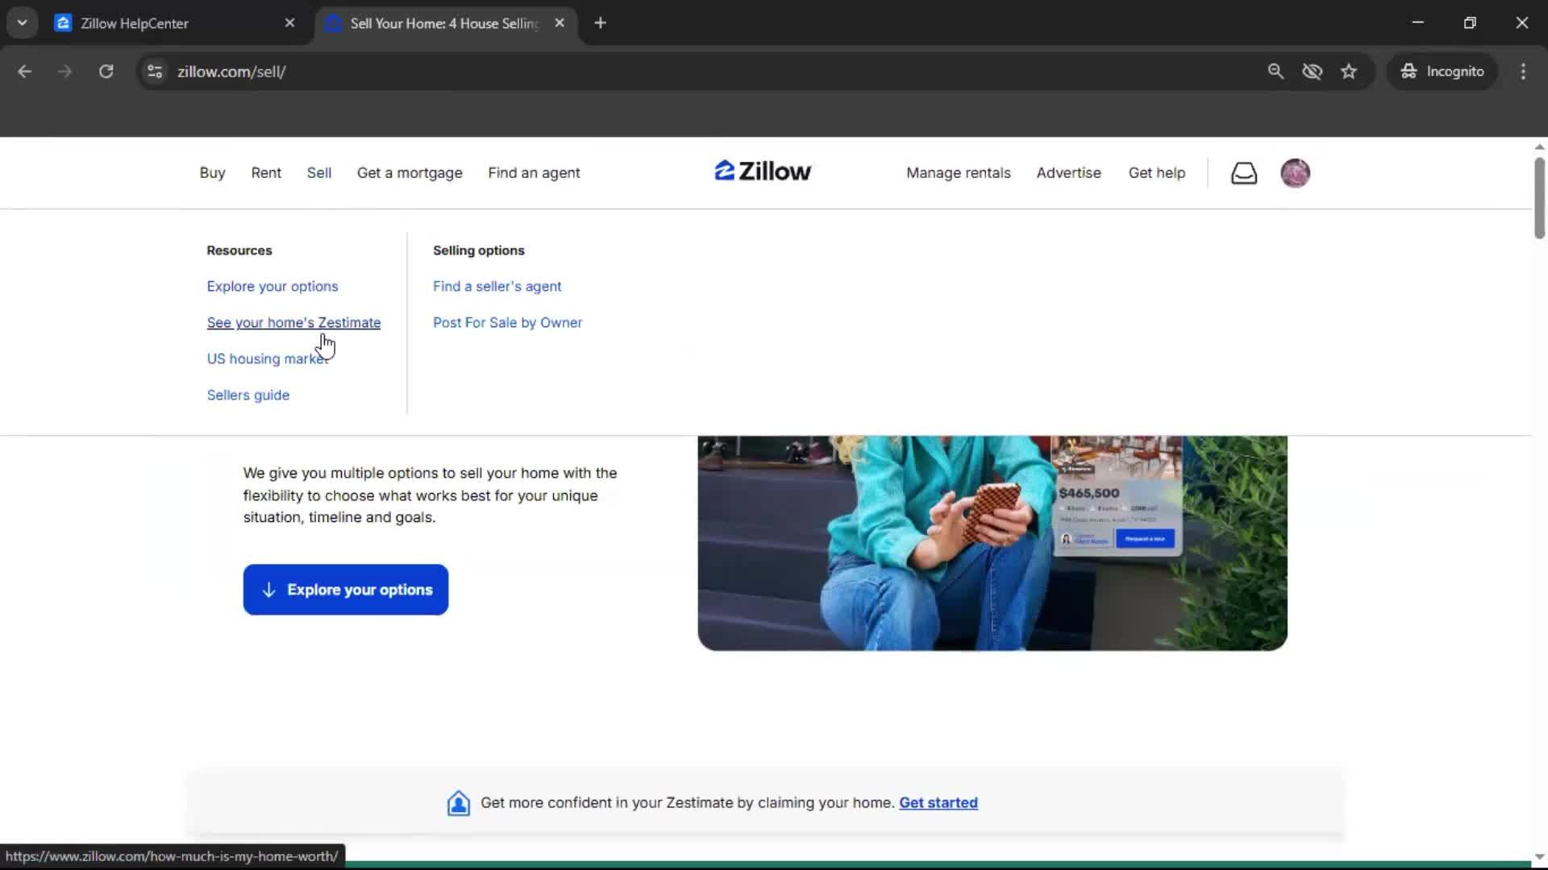Viewport: 1548px width, 870px height.
Task: Click the Zillow logo to go home
Action: pos(761,171)
